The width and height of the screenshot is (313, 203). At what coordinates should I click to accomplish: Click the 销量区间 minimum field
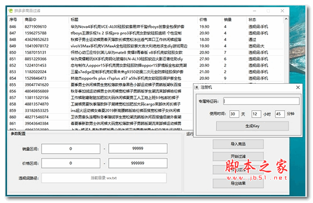[x=71, y=149]
